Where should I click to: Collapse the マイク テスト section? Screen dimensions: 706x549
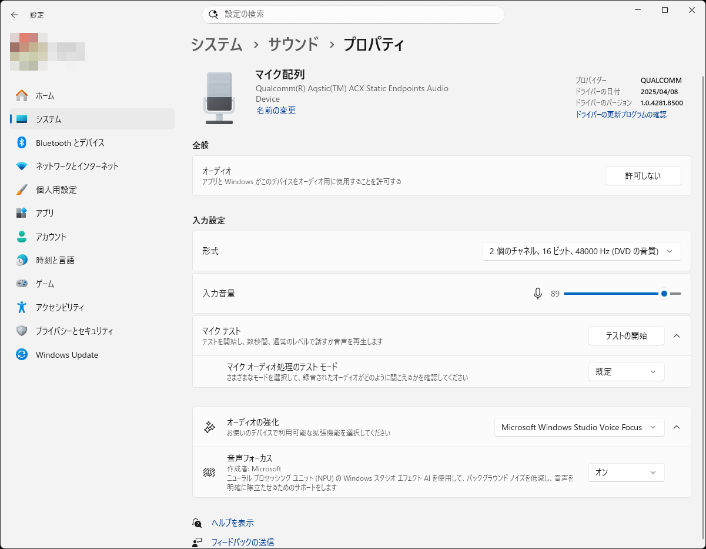pos(677,336)
